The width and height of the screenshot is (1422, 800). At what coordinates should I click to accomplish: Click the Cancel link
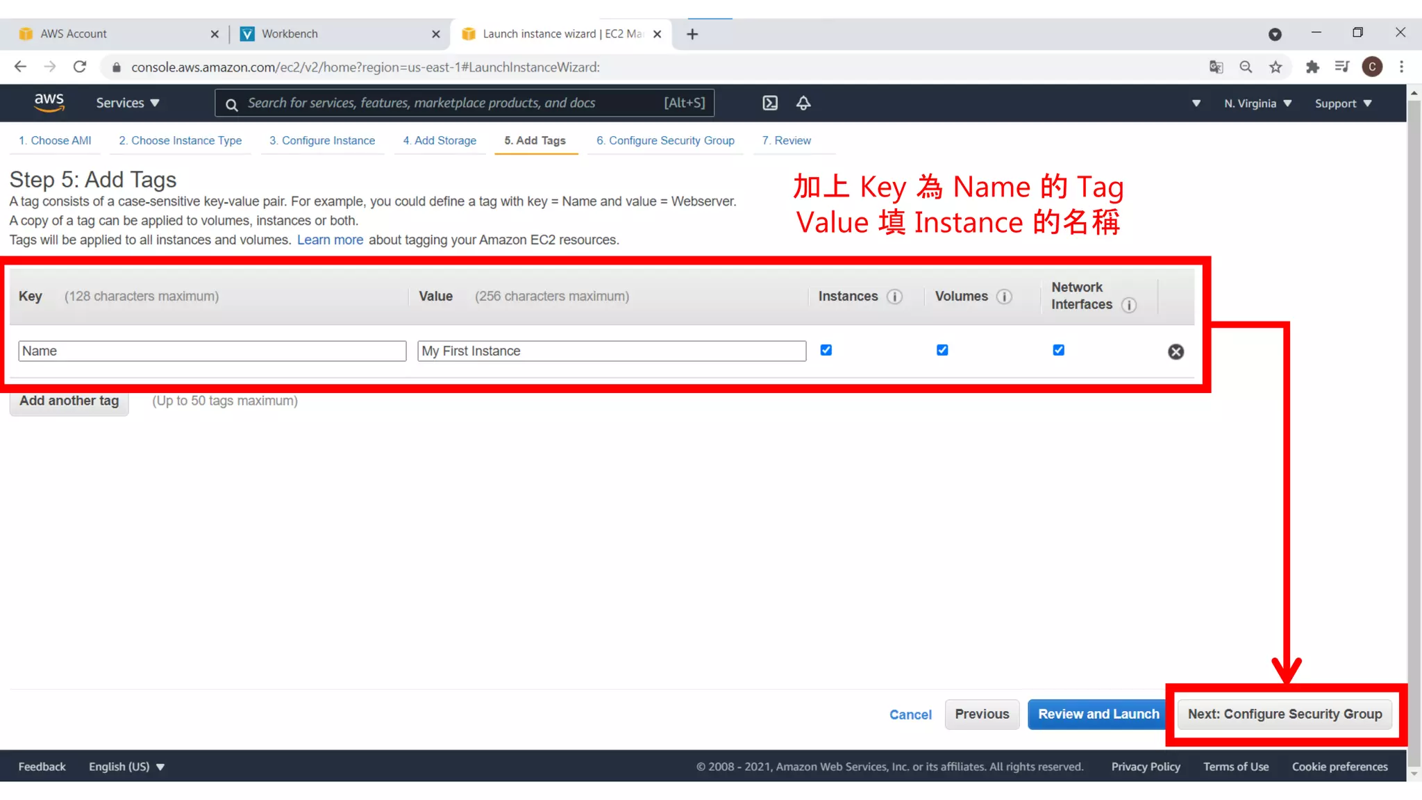pos(910,715)
